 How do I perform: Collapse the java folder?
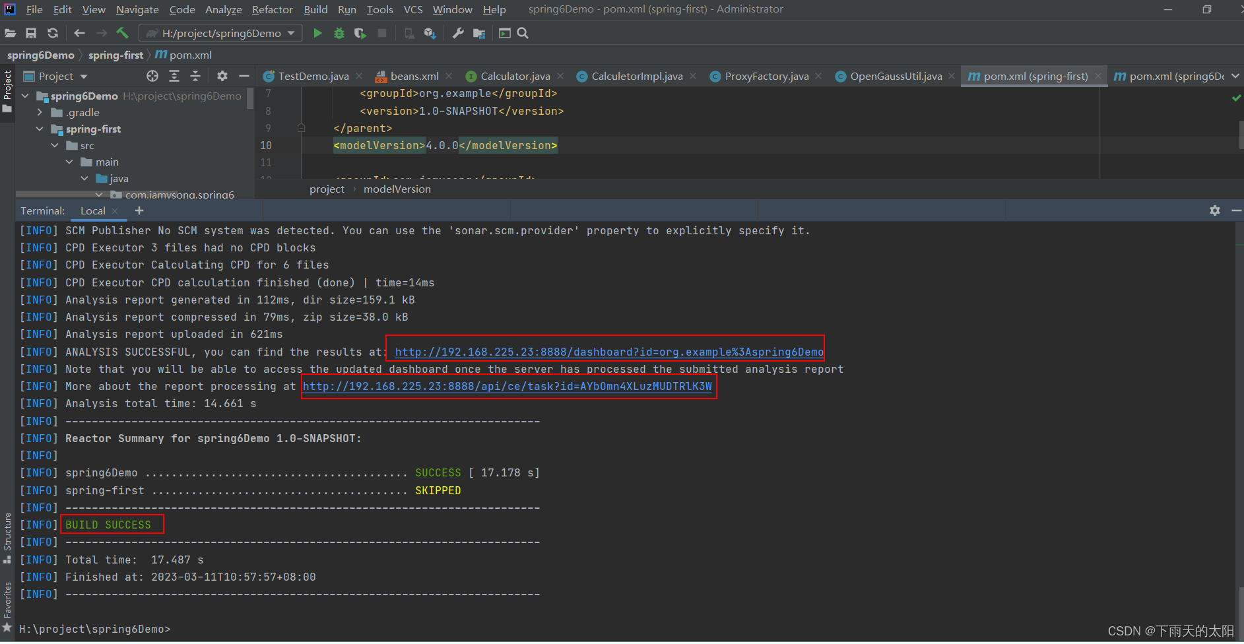coord(84,178)
